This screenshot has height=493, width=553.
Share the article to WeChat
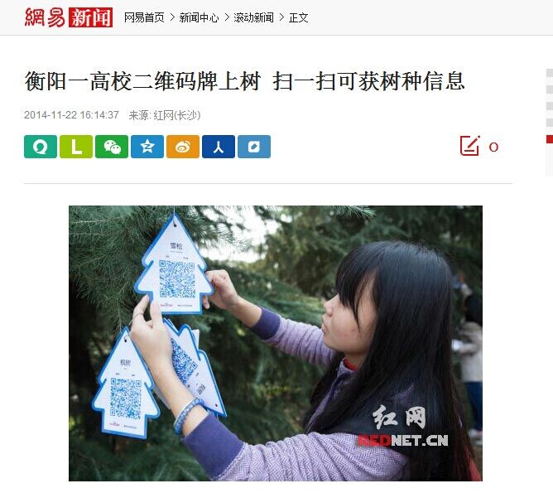pyautogui.click(x=112, y=147)
